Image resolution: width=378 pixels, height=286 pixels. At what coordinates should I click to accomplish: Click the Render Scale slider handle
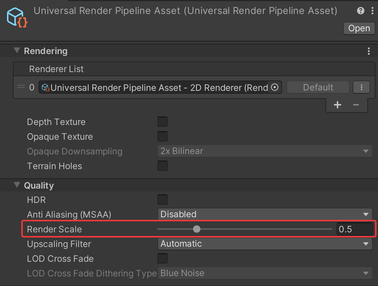coord(197,229)
